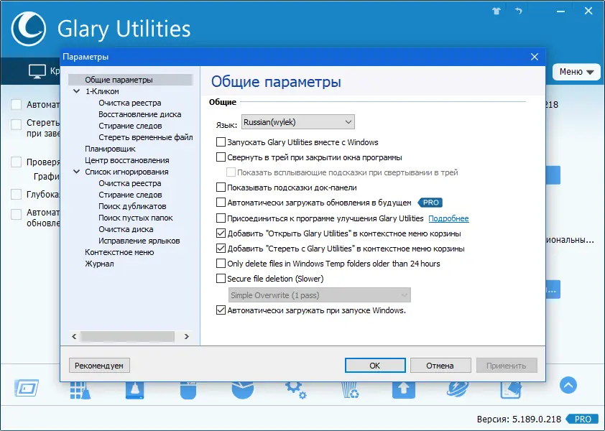Image resolution: width=605 pixels, height=431 pixels.
Task: Open Контекстное меню settings section
Action: [x=119, y=252]
